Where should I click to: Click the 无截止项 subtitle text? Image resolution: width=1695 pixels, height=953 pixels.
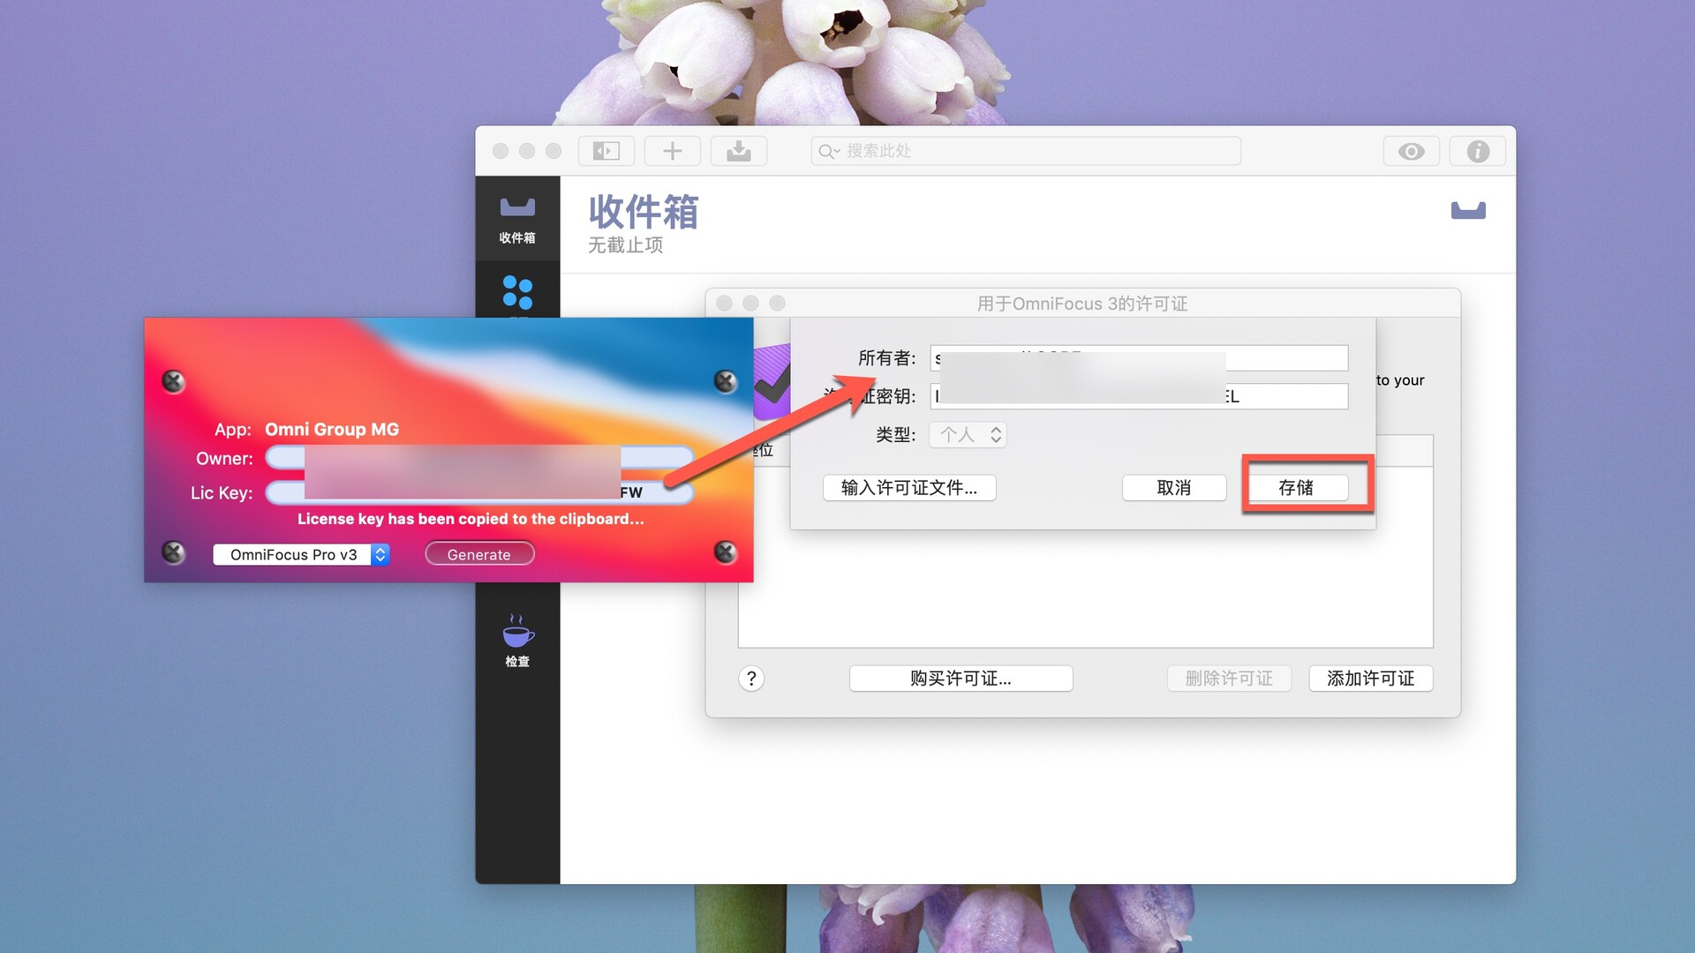626,245
